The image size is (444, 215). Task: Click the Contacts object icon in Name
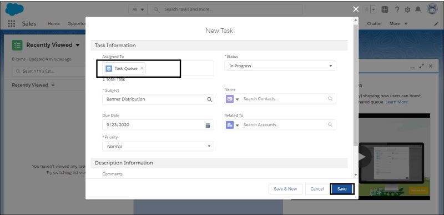point(230,99)
